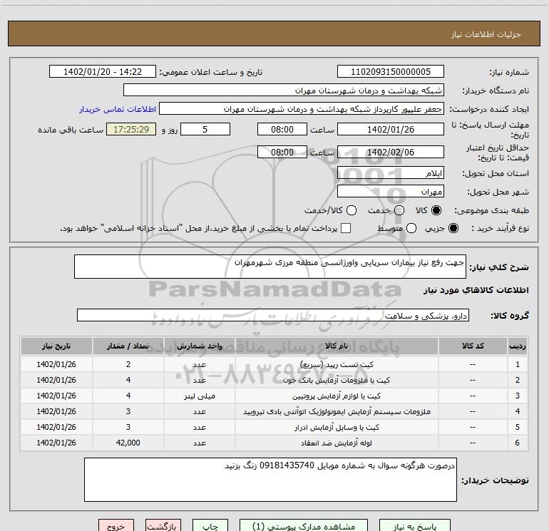Click the request creator field جعفر علیپور
Viewport: 549px width, 531px height.
[x=302, y=109]
